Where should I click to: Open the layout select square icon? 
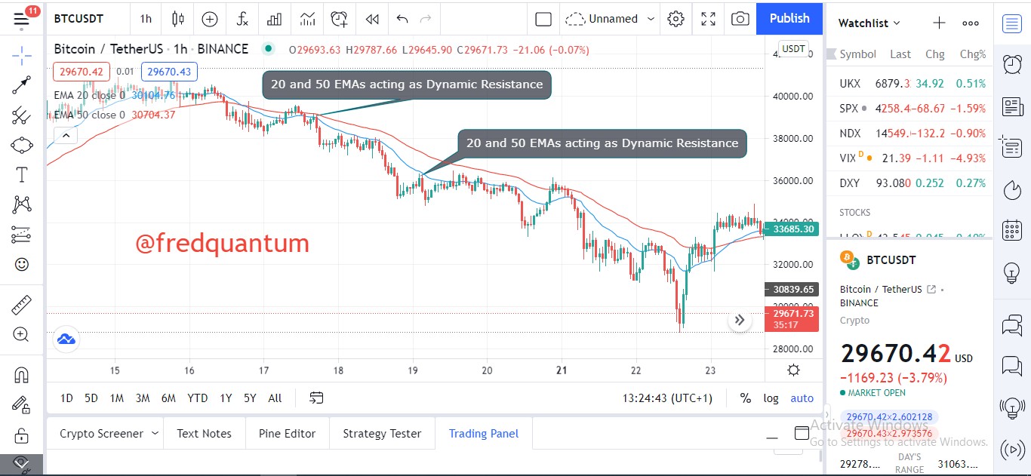pos(543,19)
